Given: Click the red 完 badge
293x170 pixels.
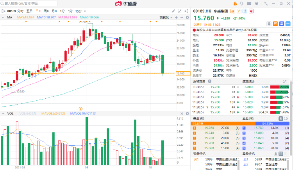Looking at the screenshot, I should 251,11.
